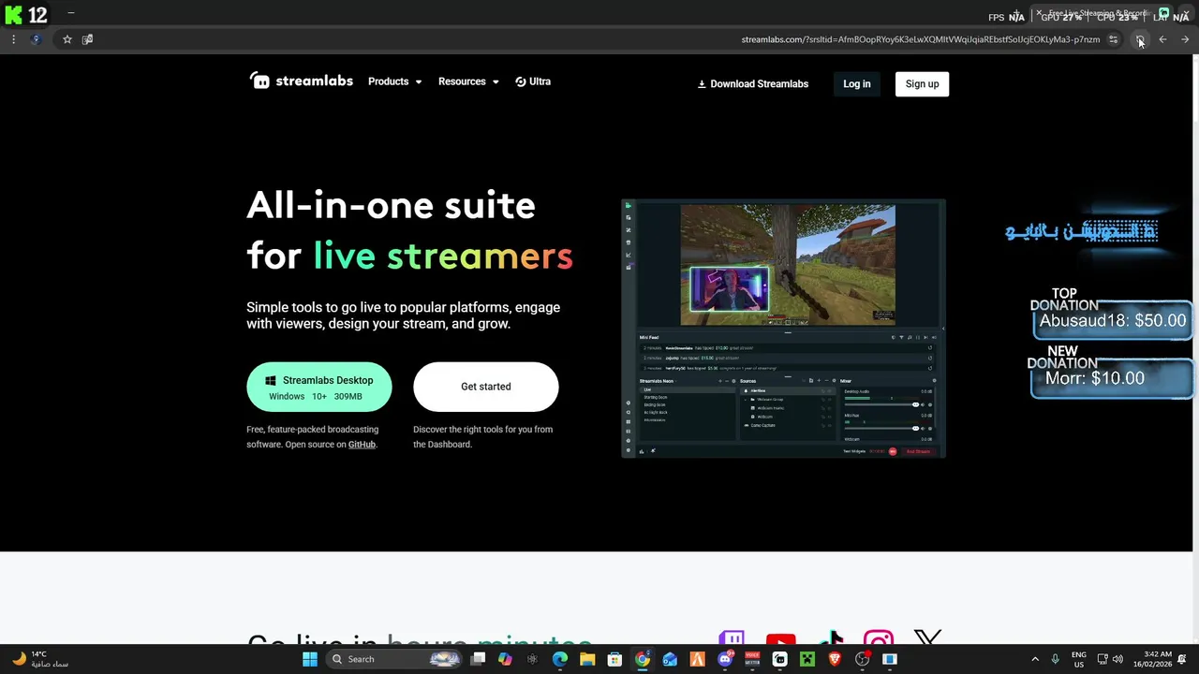1199x674 pixels.
Task: Click the Sign up button
Action: point(922,84)
